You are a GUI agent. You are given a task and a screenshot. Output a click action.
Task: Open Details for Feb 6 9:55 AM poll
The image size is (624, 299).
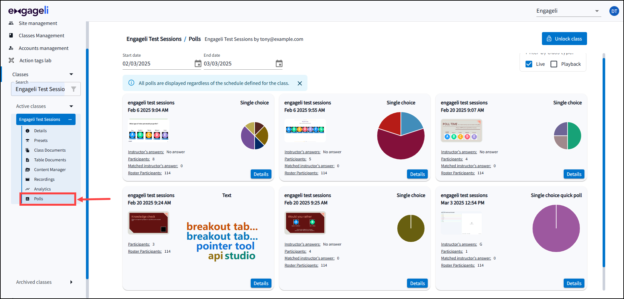tap(417, 174)
